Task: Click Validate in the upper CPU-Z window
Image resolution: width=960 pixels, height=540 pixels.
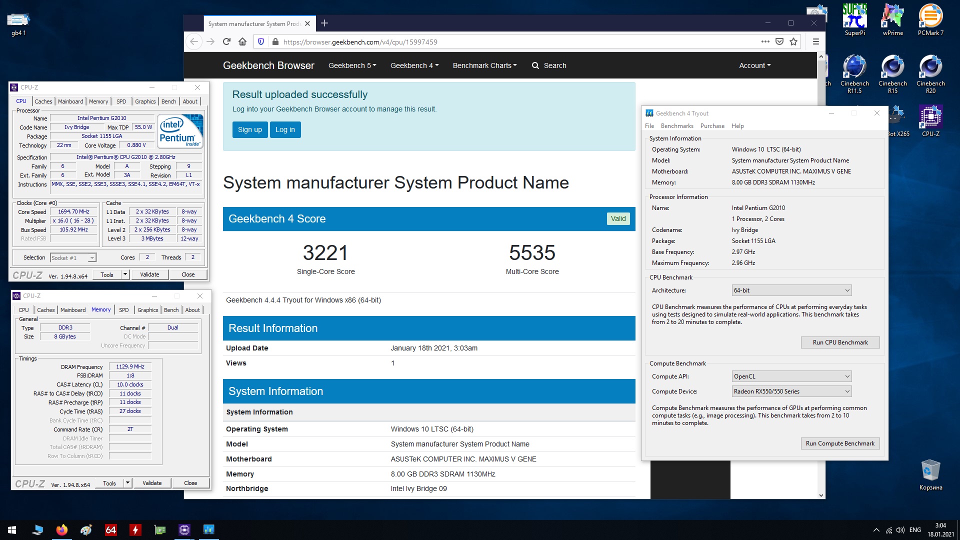Action: [x=149, y=274]
